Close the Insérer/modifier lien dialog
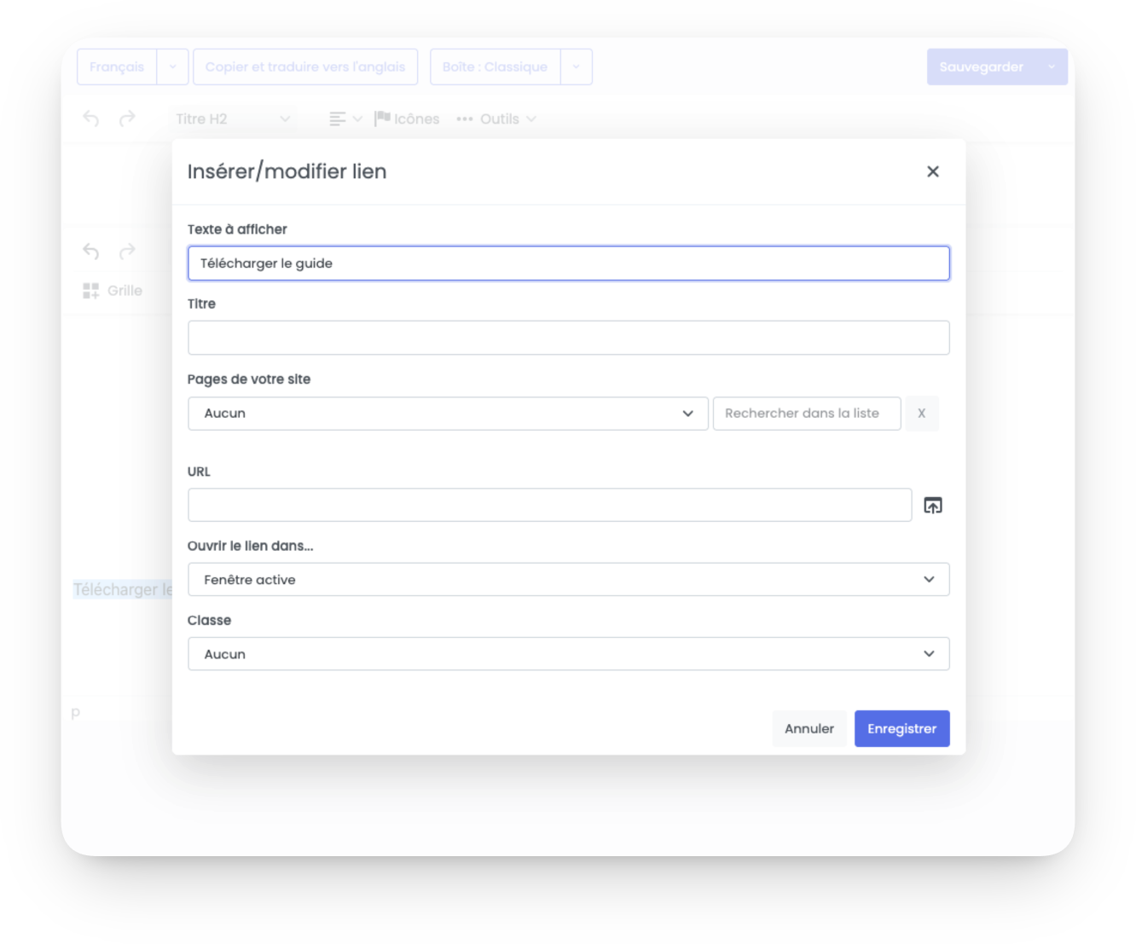 click(932, 171)
